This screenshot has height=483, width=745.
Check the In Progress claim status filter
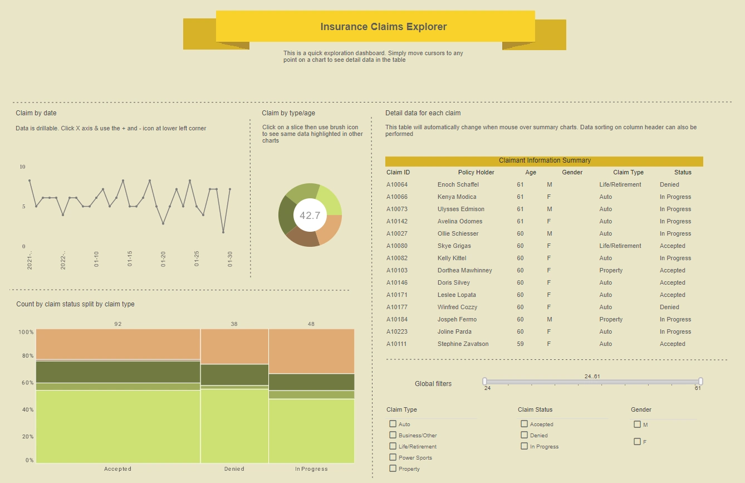(524, 446)
